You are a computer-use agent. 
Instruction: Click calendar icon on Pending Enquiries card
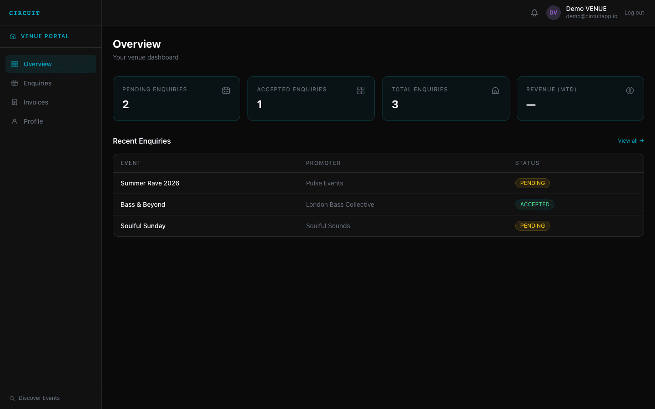pos(226,90)
